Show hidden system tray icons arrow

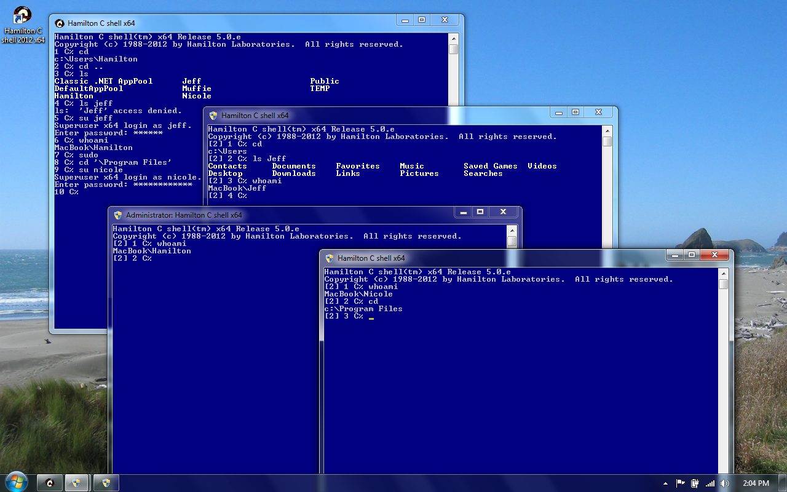pos(666,483)
